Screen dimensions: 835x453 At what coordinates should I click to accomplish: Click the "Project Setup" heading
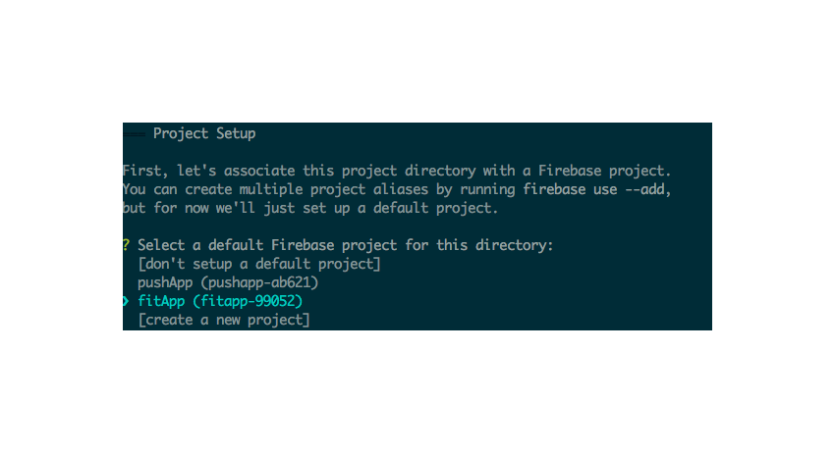(x=204, y=133)
